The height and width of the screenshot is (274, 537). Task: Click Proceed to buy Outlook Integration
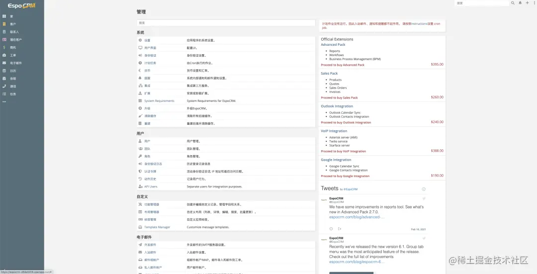click(x=346, y=122)
